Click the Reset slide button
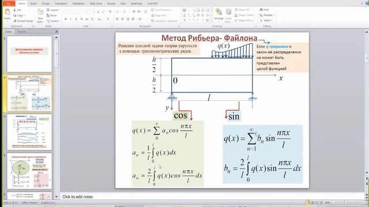This screenshot has width=369, height=207. pyautogui.click(x=51, y=16)
